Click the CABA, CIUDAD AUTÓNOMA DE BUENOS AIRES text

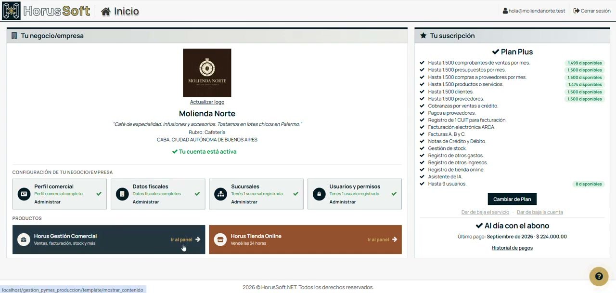click(x=207, y=140)
